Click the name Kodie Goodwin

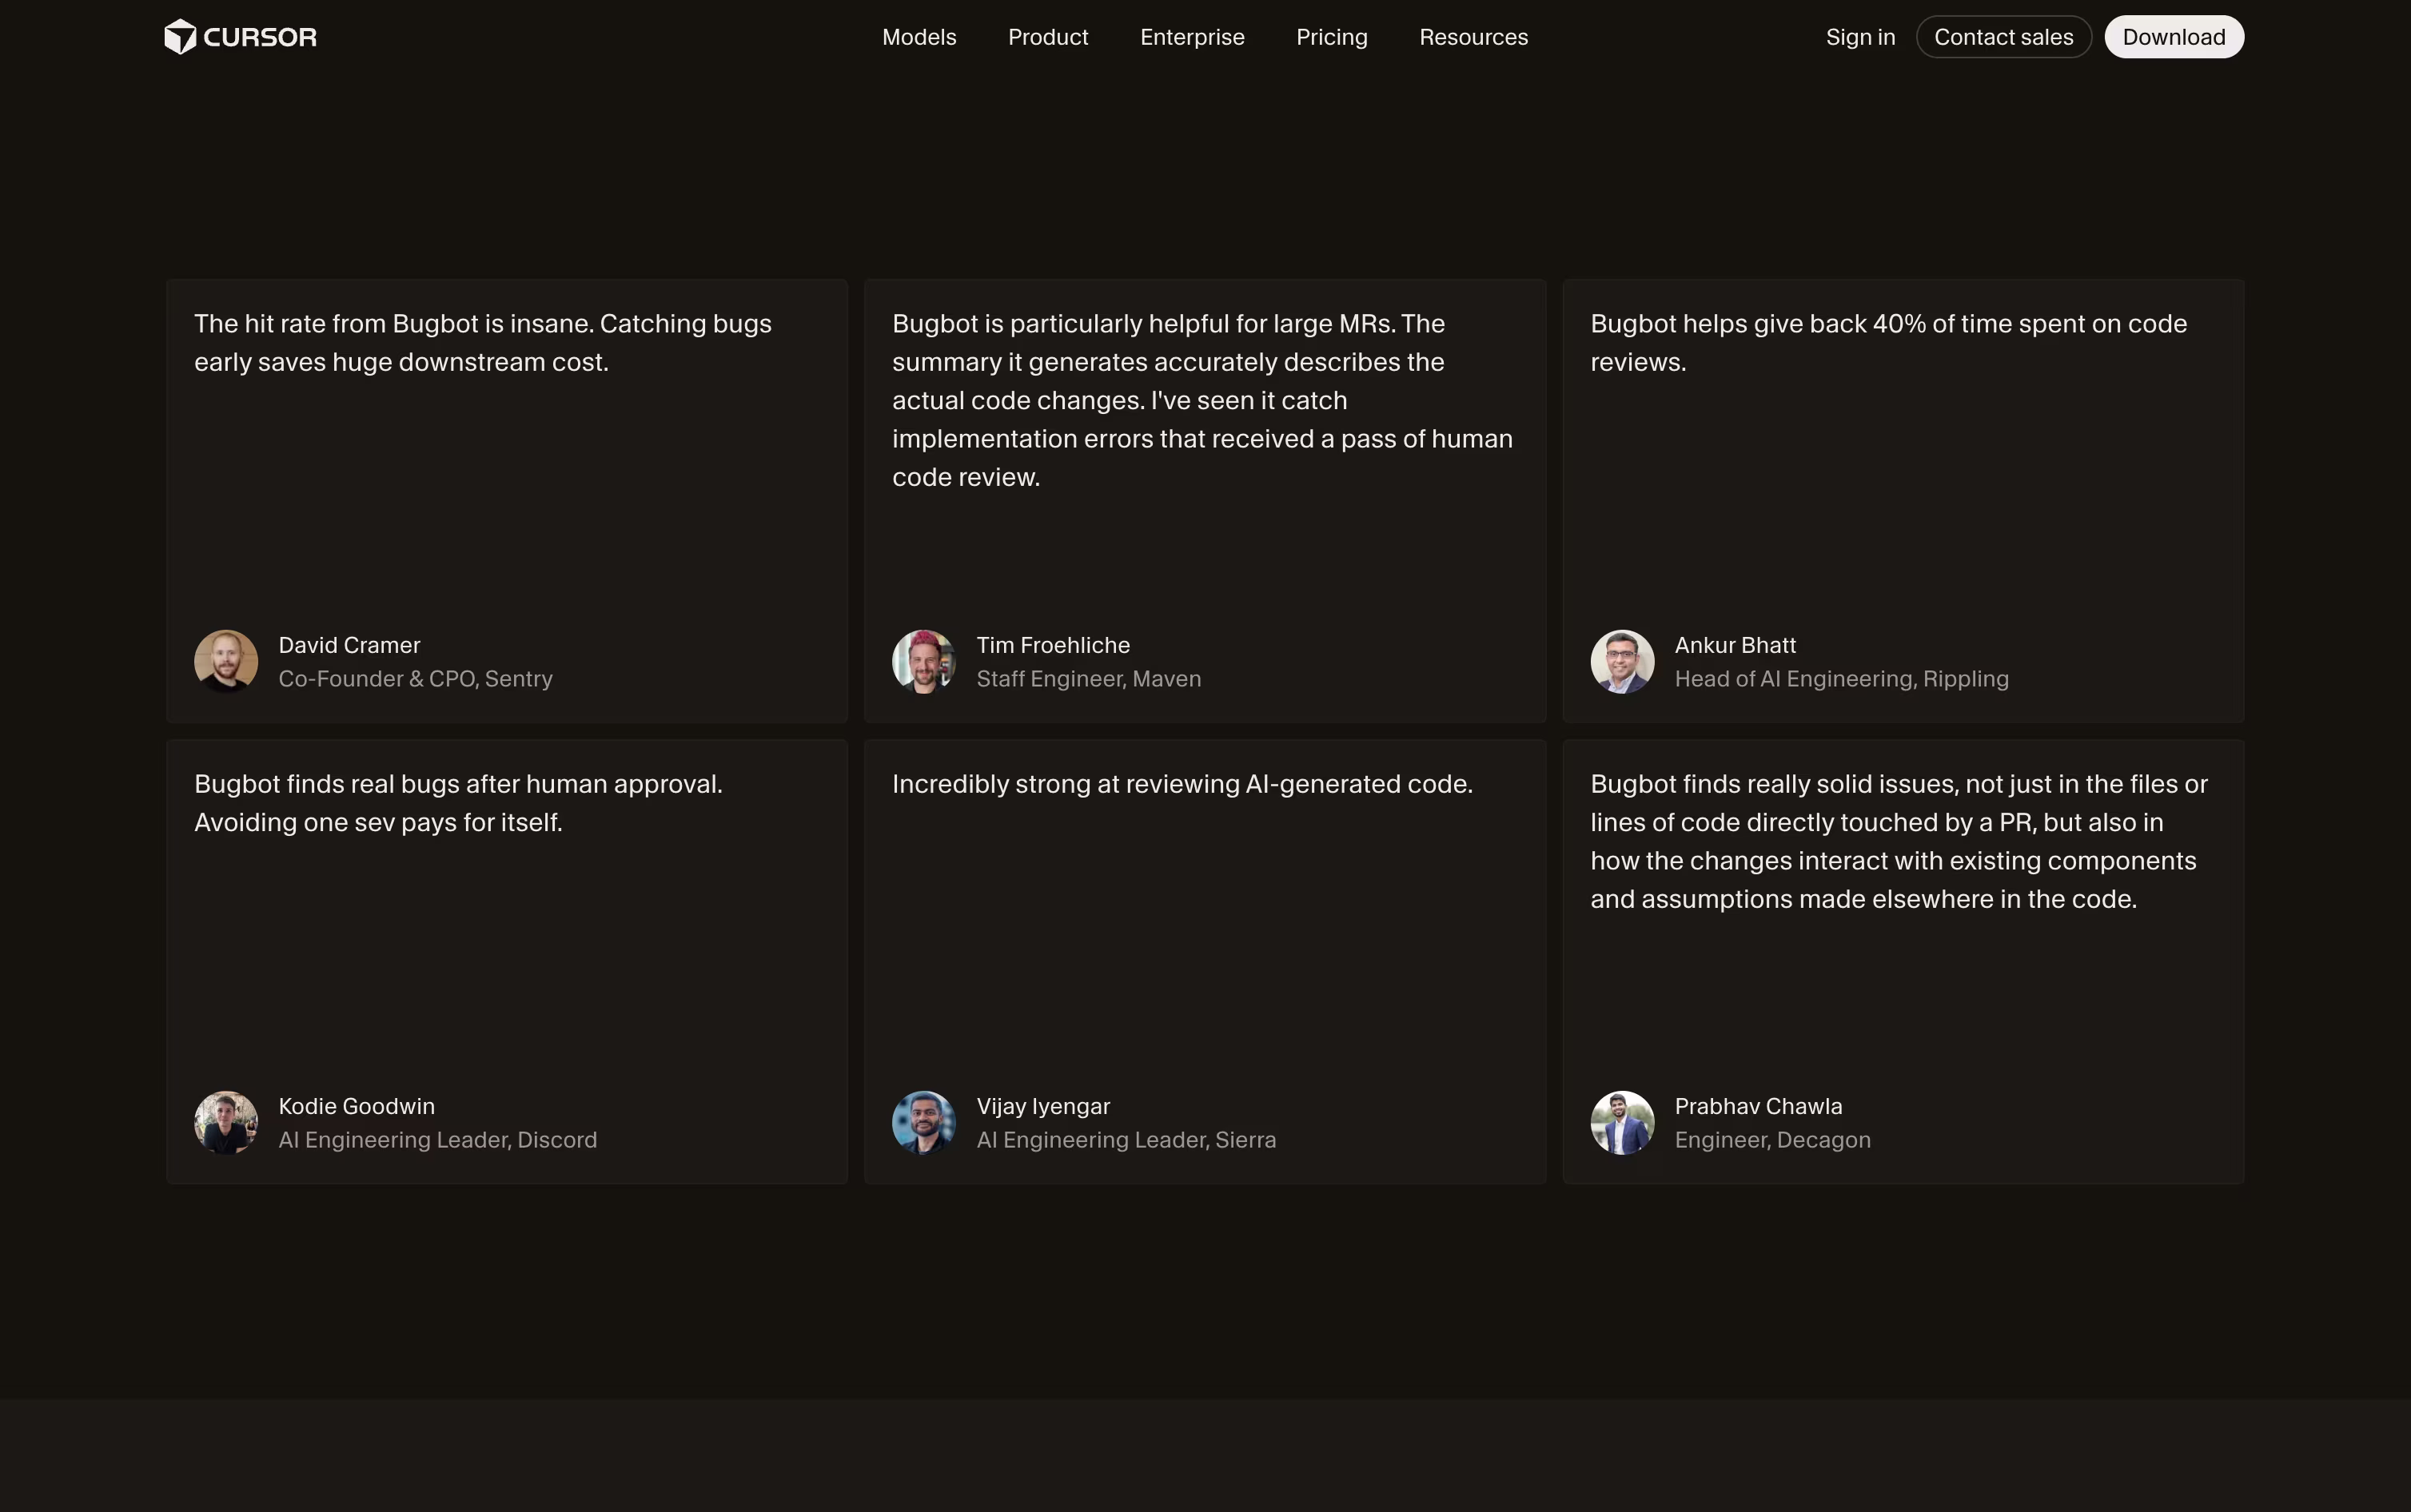356,1106
